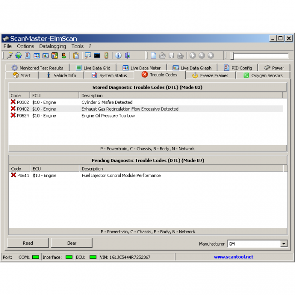Click the Clear button
The image size is (295, 295).
72,243
